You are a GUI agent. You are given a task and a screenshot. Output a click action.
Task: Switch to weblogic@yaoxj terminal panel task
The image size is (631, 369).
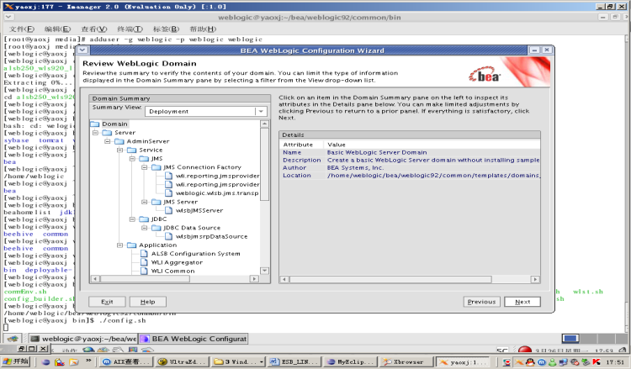pos(83,339)
